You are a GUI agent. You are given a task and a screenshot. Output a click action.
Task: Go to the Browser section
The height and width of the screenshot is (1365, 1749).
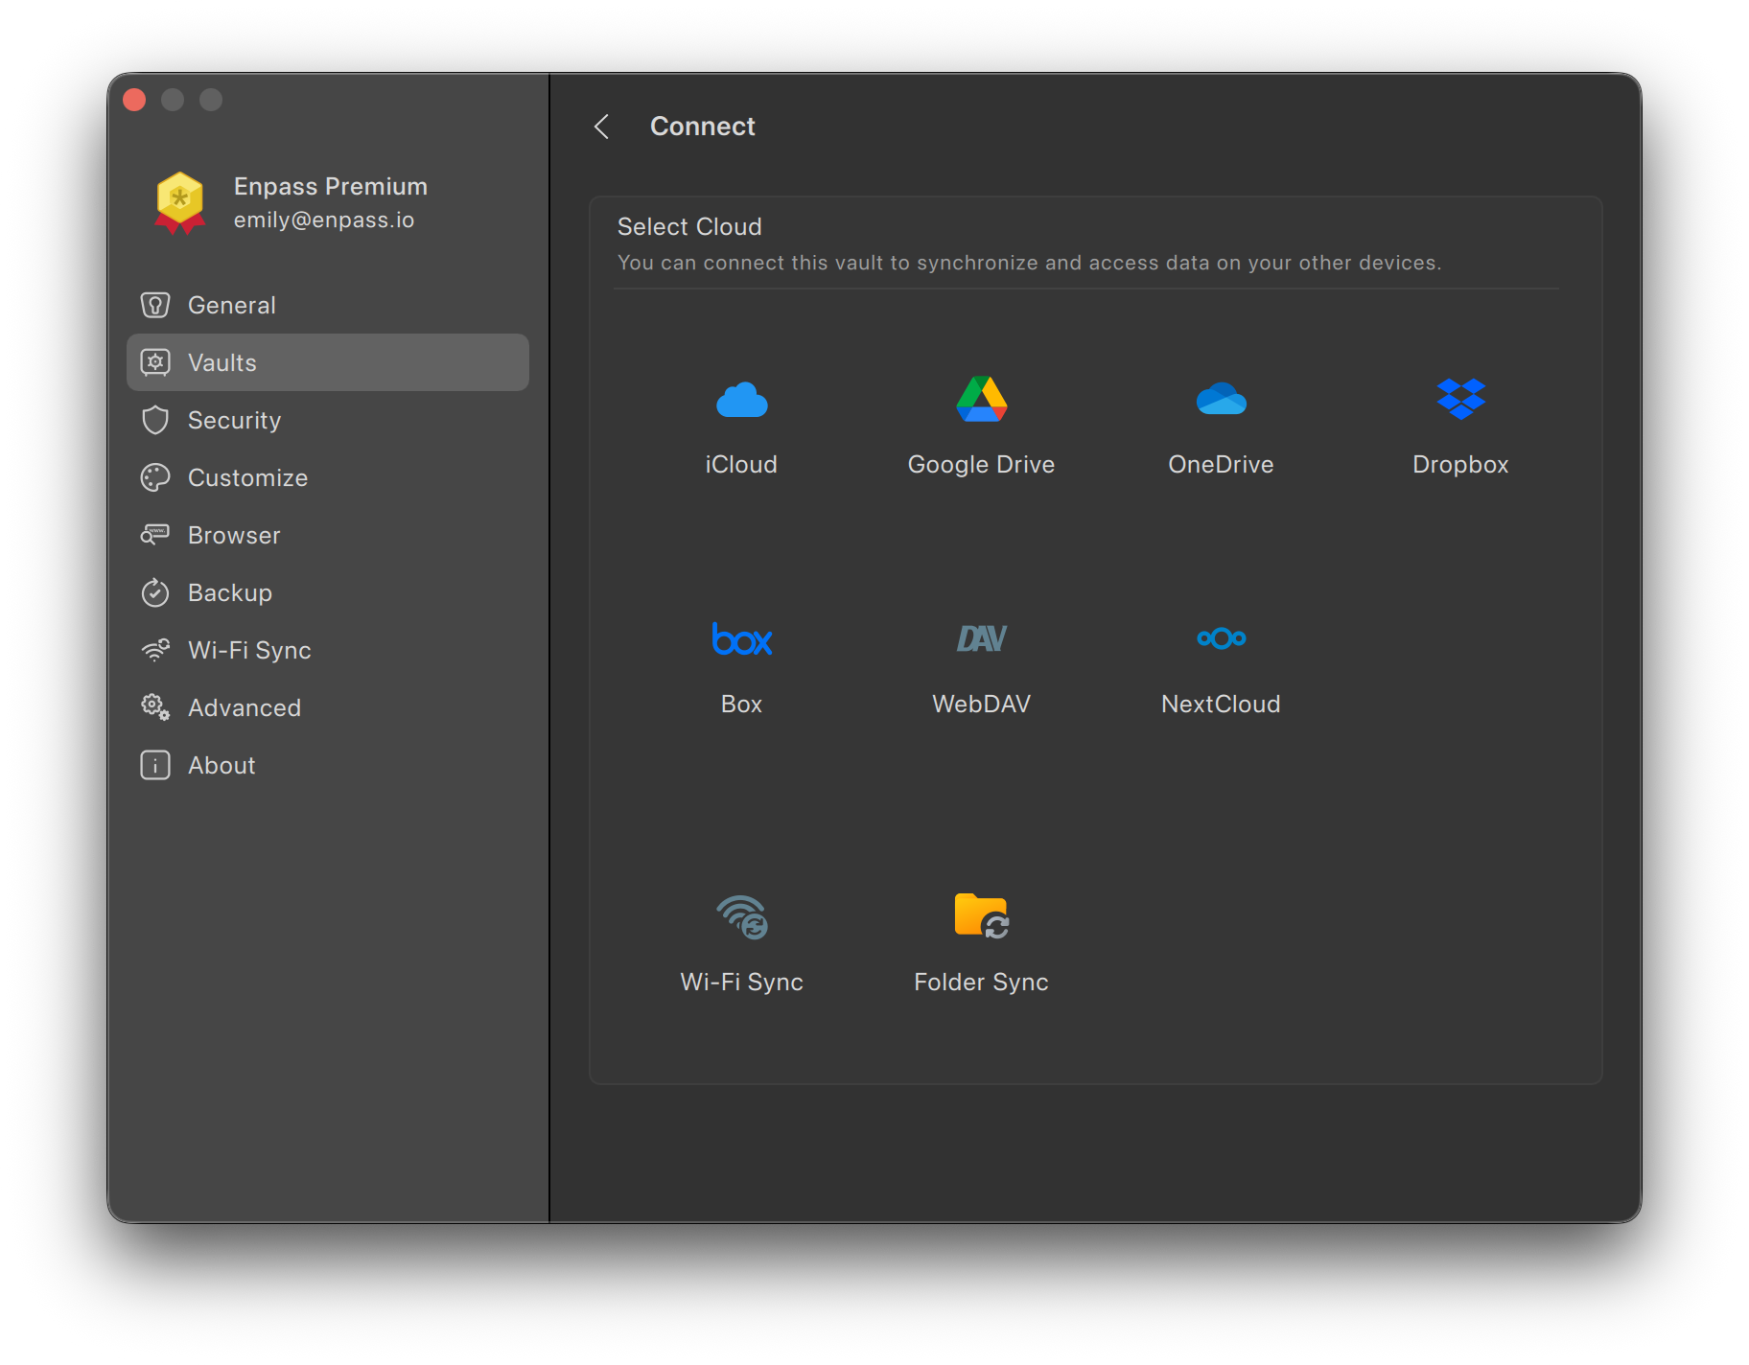[x=328, y=535]
